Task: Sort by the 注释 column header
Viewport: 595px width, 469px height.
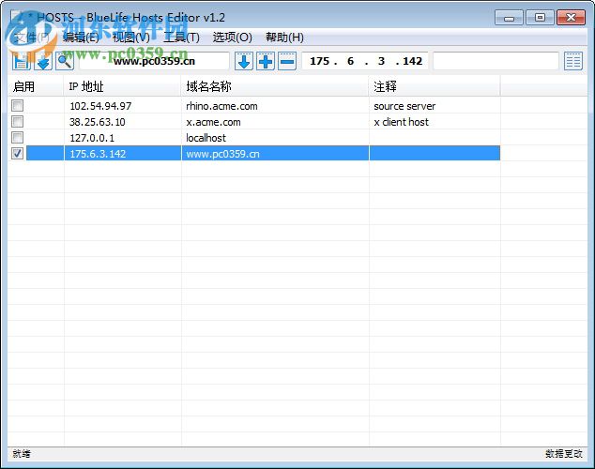Action: pos(435,86)
